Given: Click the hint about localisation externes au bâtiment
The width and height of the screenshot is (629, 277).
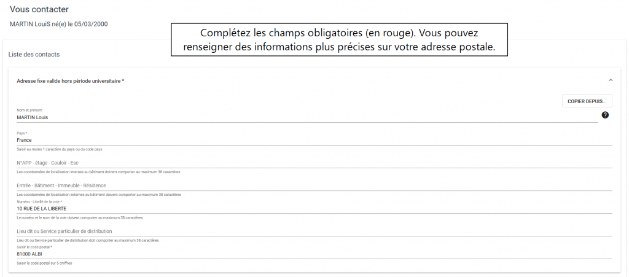Looking at the screenshot, I should click(99, 195).
